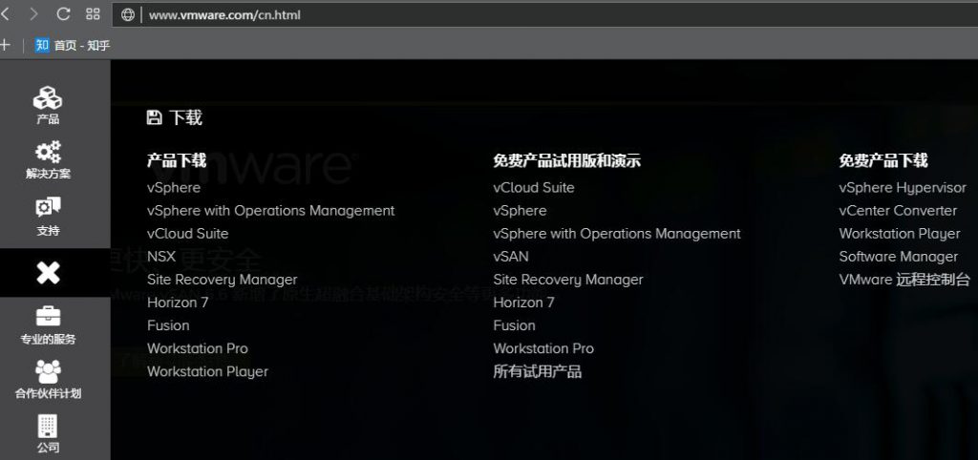Viewport: 978px width, 460px height.
Task: Reload the page with refresh icon
Action: click(64, 14)
